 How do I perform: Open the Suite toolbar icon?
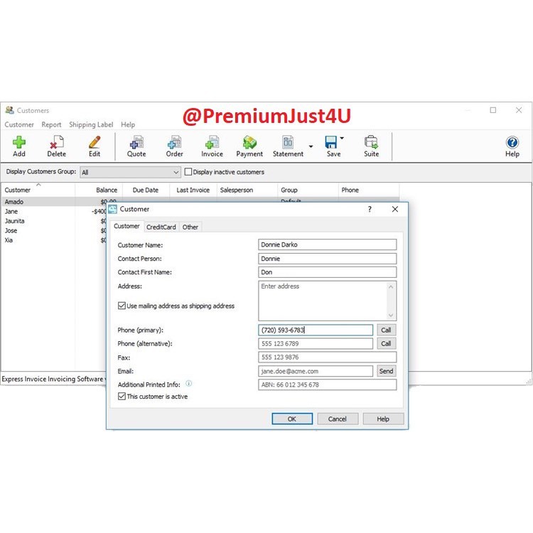(x=371, y=146)
